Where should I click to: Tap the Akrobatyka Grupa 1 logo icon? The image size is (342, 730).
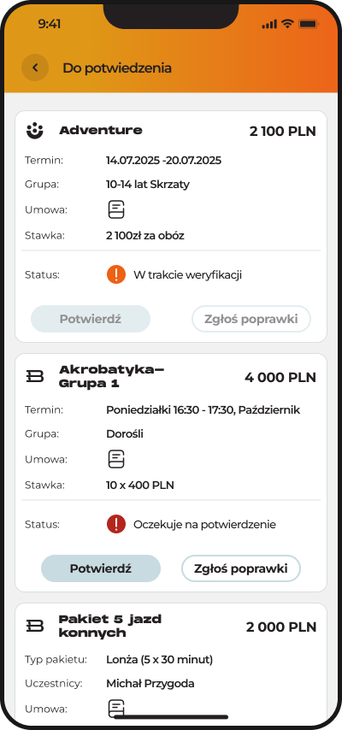pyautogui.click(x=34, y=377)
